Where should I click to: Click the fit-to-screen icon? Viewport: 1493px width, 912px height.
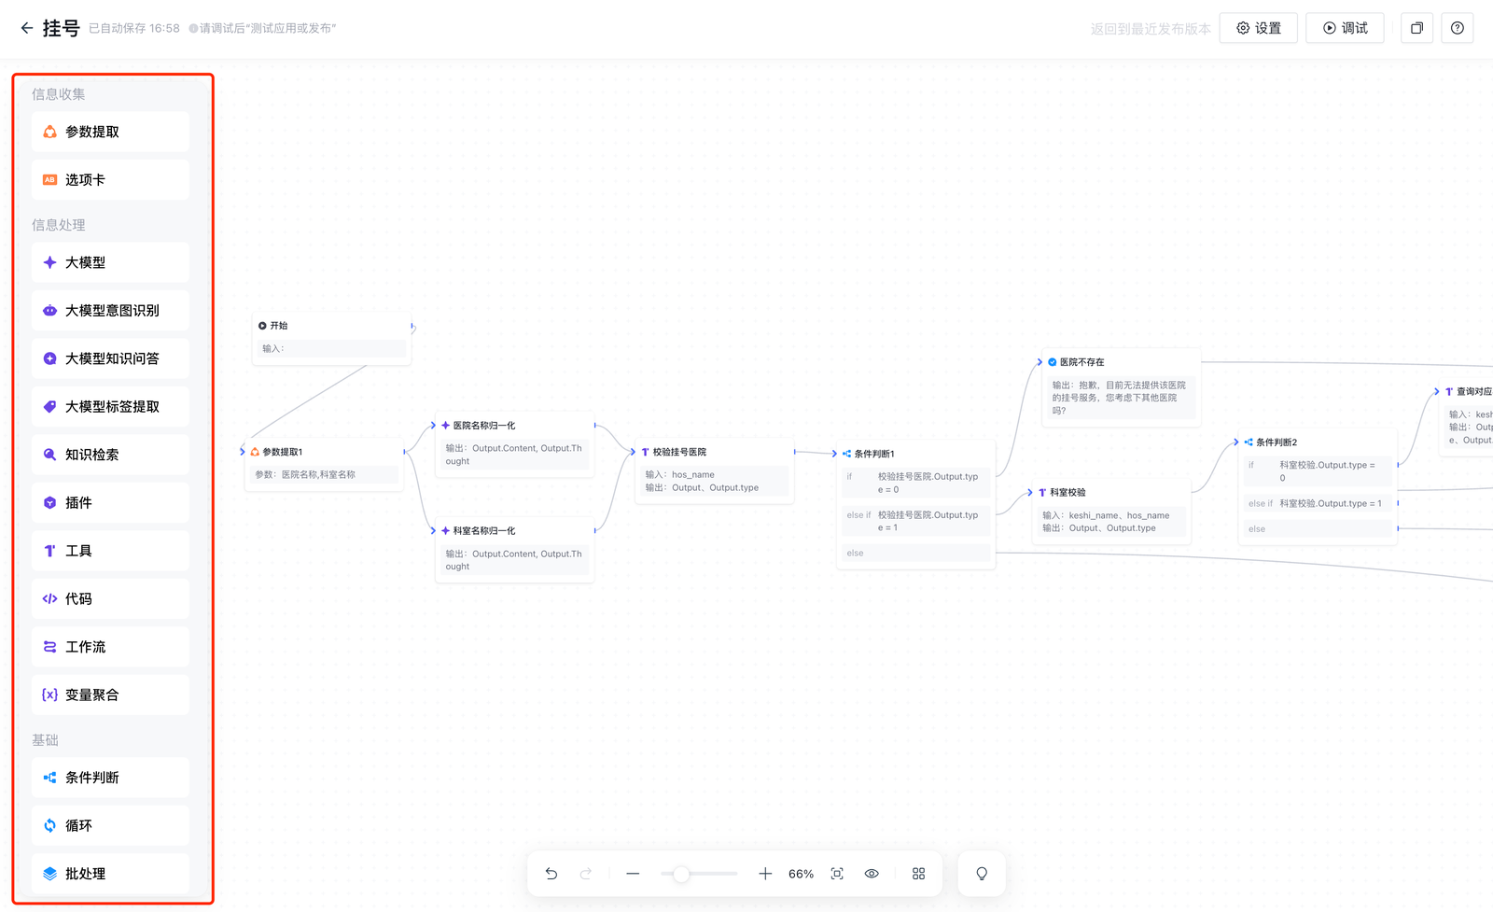837,874
